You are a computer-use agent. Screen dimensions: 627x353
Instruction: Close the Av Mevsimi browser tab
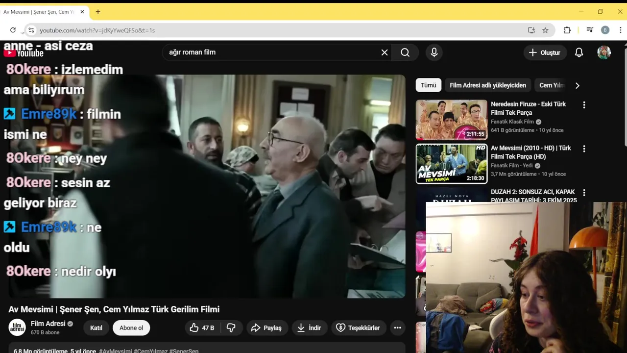[x=82, y=12]
